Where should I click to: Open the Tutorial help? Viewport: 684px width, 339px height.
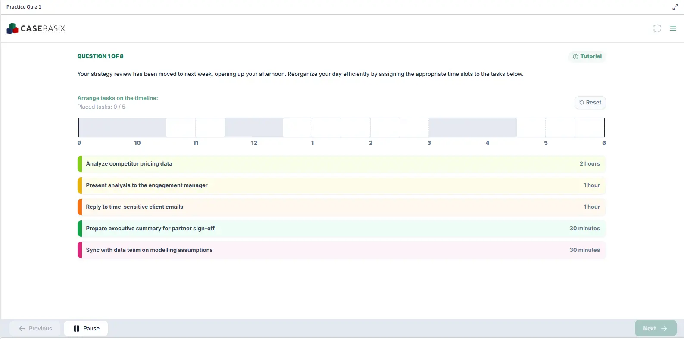coord(587,56)
